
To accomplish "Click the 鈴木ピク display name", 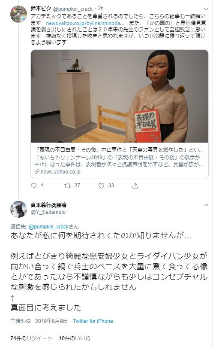I will pyautogui.click(x=41, y=9).
